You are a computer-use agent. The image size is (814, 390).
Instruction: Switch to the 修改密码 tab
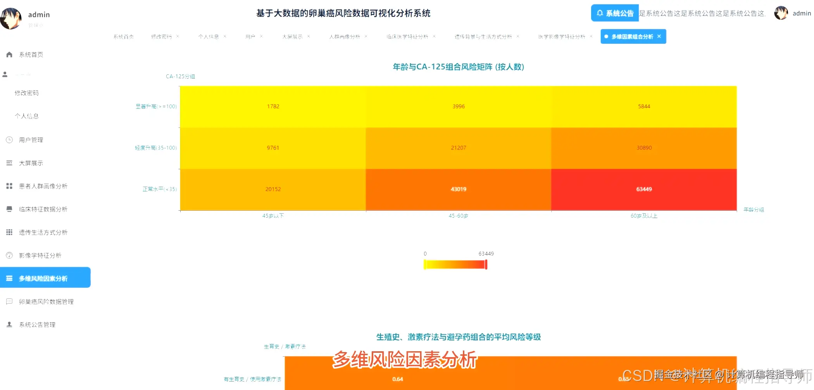point(161,37)
